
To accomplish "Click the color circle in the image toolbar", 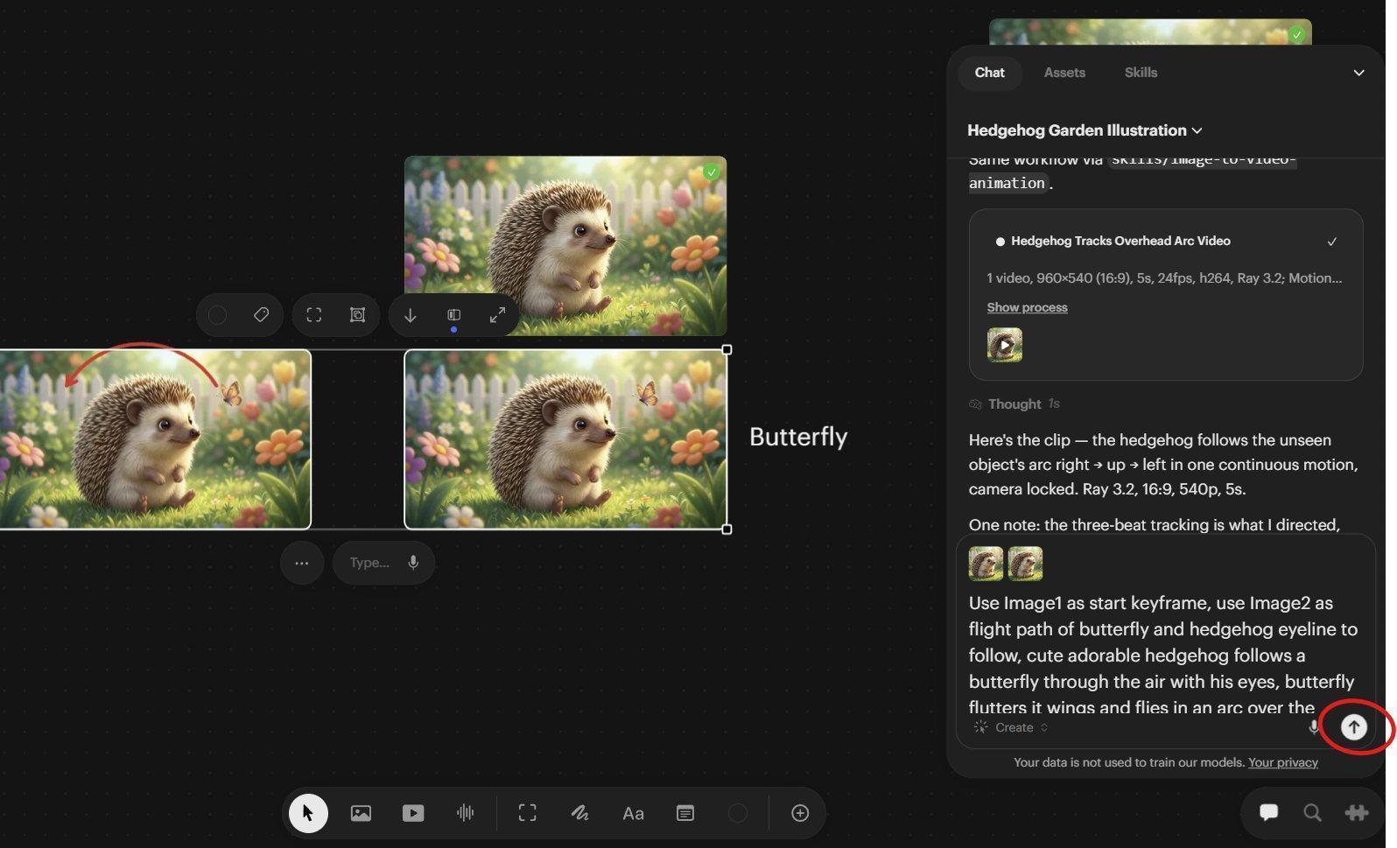I will (x=217, y=315).
